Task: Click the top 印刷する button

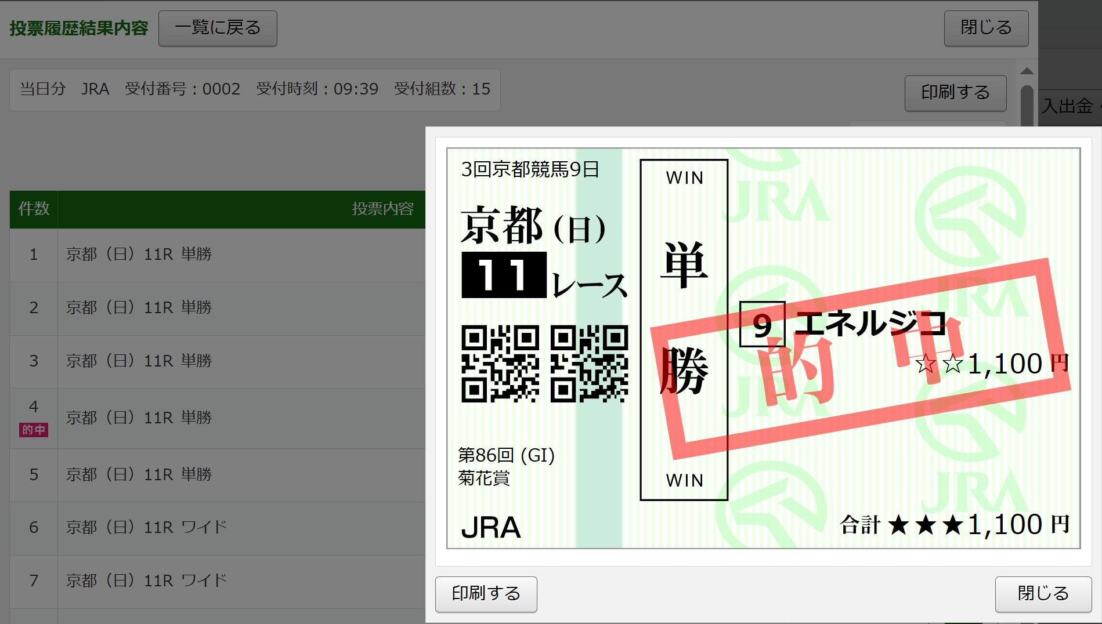Action: [x=955, y=93]
